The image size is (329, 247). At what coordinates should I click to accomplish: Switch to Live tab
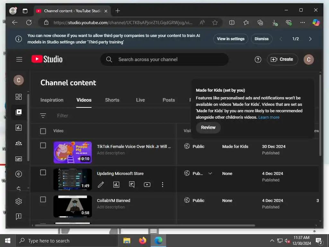140,100
